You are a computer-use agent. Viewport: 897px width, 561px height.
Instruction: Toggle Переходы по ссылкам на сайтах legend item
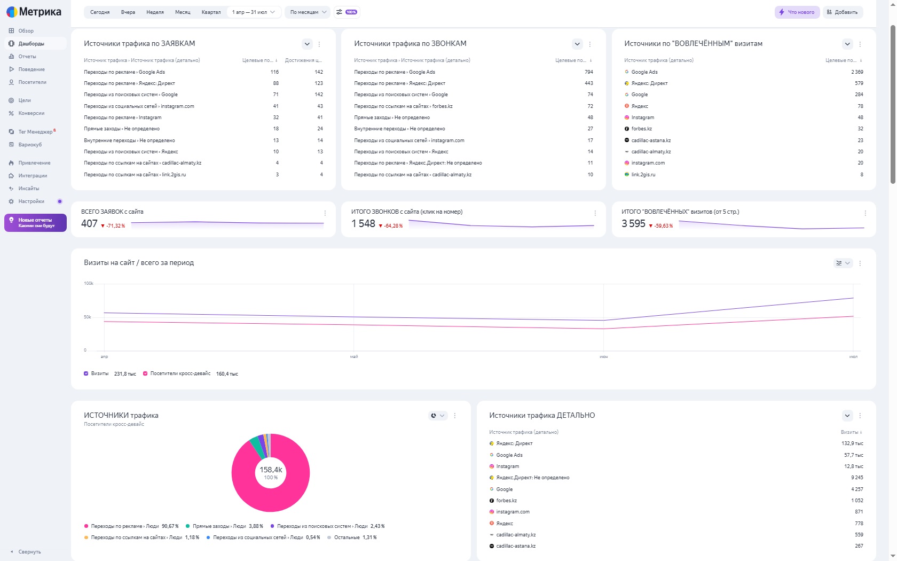click(x=141, y=537)
